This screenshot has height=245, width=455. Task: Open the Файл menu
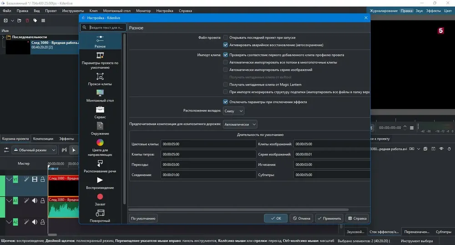[7, 11]
